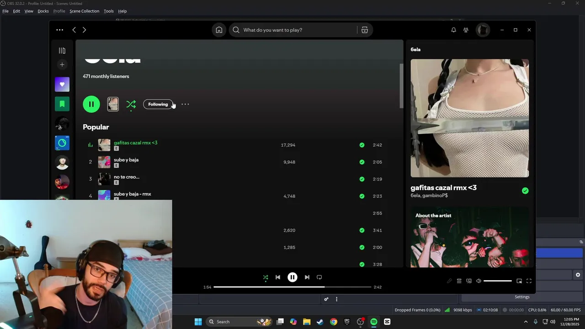Click the OBS Settings button
Viewport: 585px width, 329px height.
click(522, 297)
